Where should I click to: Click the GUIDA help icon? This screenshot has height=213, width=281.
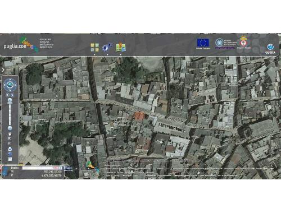(270, 49)
